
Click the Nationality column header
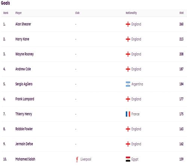(131, 13)
